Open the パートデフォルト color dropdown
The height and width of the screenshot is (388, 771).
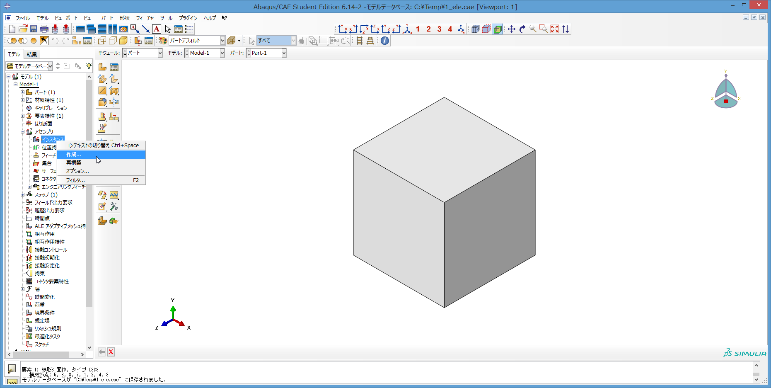click(197, 41)
